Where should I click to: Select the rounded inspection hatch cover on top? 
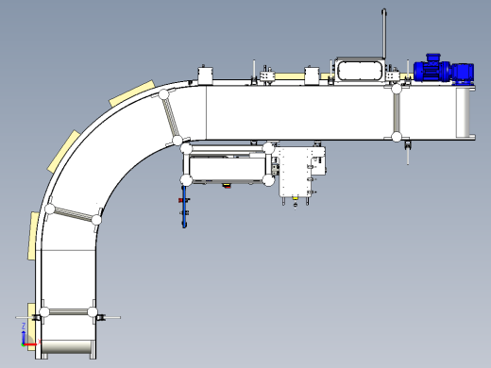tap(360, 71)
